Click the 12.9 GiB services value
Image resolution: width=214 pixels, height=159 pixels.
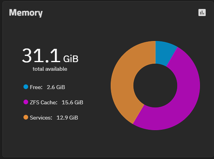coord(67,118)
